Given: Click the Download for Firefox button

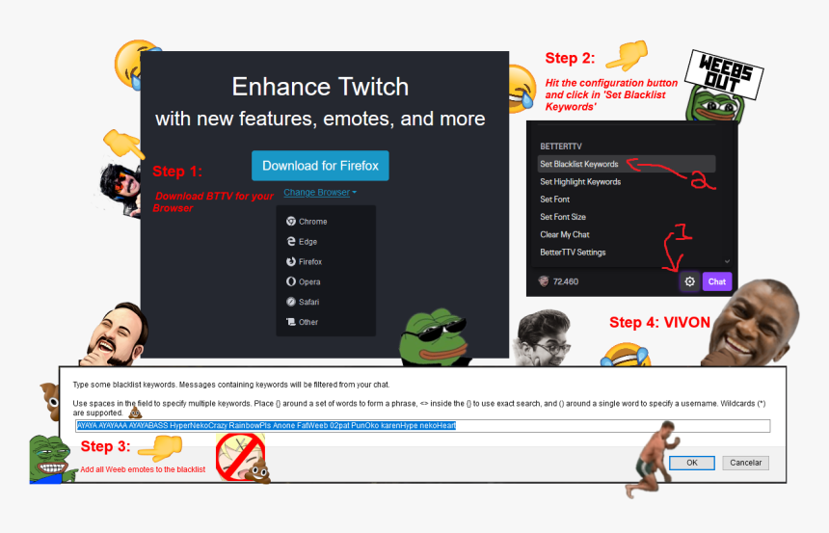Looking at the screenshot, I should (320, 166).
